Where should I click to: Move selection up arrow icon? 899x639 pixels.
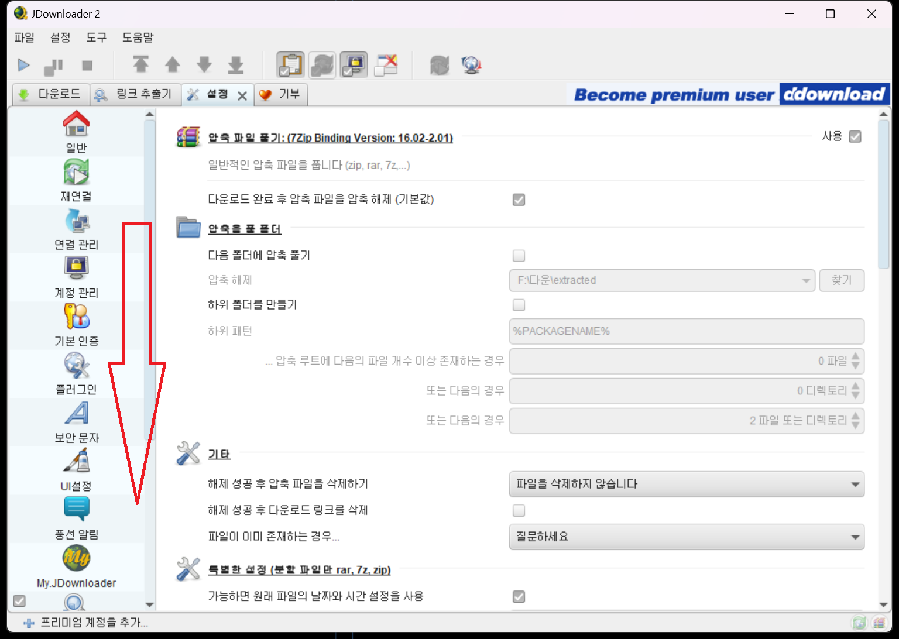pyautogui.click(x=173, y=64)
